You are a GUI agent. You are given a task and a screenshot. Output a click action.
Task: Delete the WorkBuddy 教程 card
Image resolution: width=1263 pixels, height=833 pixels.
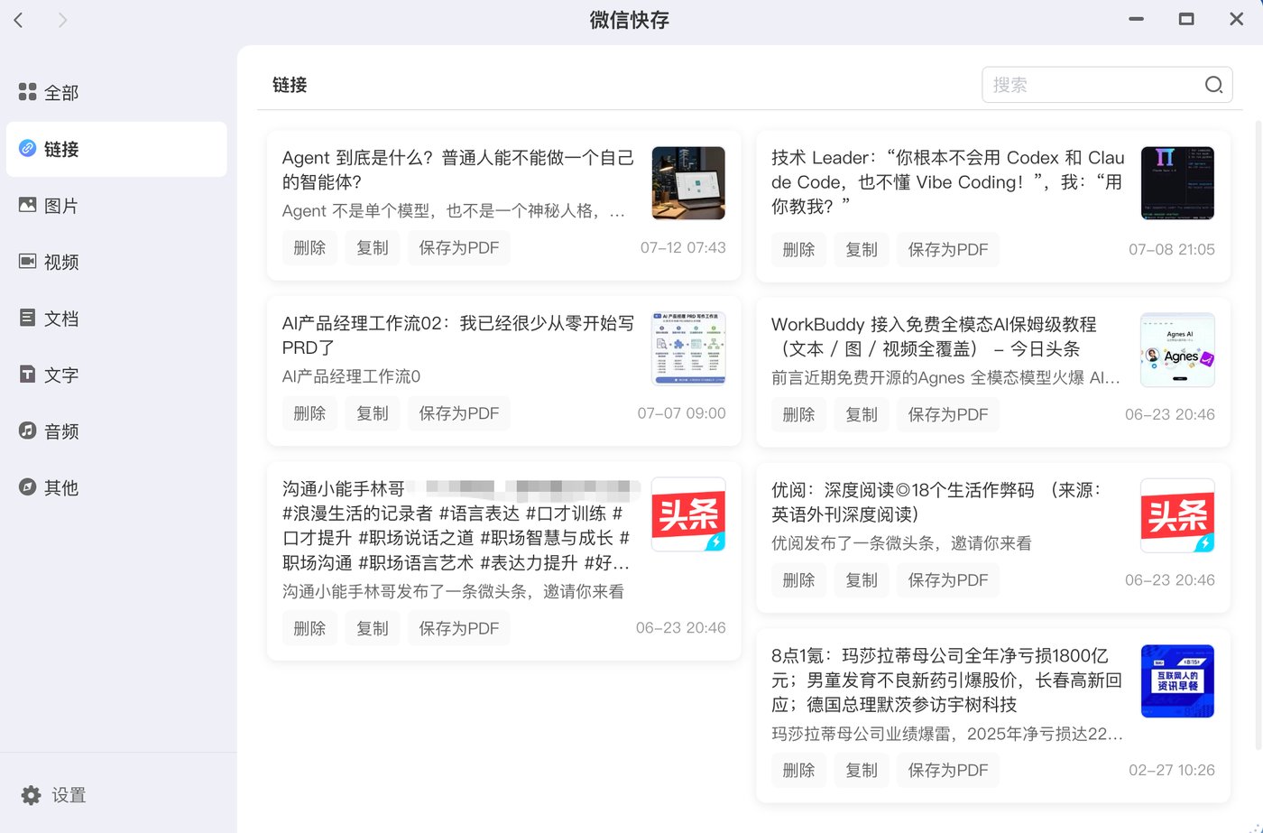tap(798, 414)
